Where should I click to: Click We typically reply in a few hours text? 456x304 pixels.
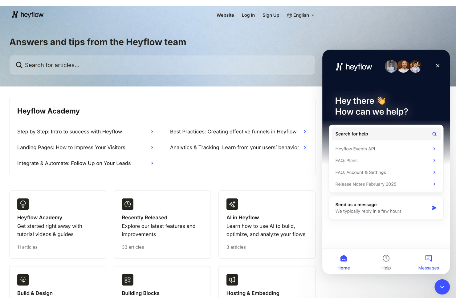coord(368,211)
